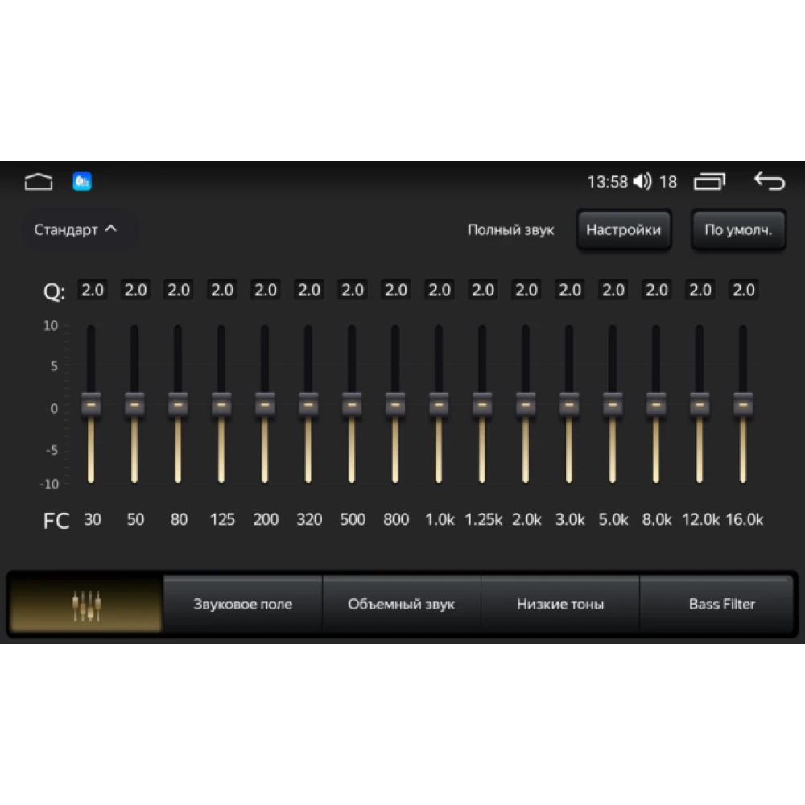Screen dimensions: 805x805
Task: Open the Настройки button
Action: click(624, 229)
